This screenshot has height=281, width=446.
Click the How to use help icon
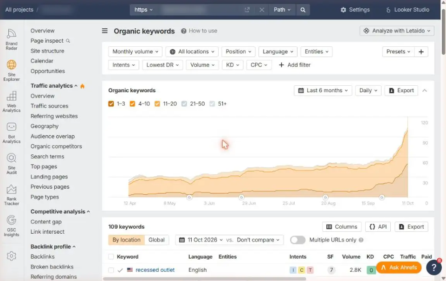click(x=183, y=31)
